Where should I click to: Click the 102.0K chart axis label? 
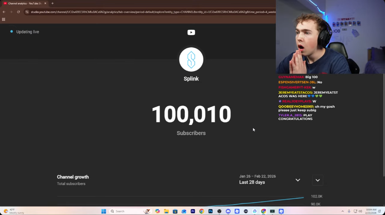(316, 197)
